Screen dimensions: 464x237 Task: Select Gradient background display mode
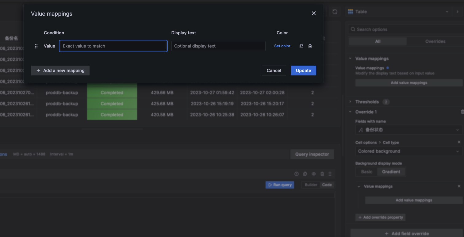(391, 172)
